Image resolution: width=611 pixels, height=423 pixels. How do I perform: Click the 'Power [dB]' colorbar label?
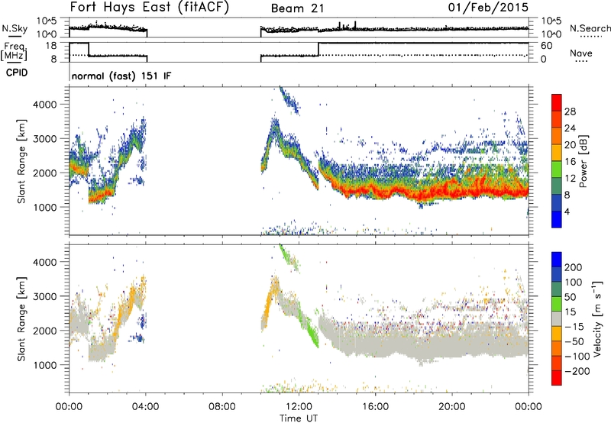[583, 161]
